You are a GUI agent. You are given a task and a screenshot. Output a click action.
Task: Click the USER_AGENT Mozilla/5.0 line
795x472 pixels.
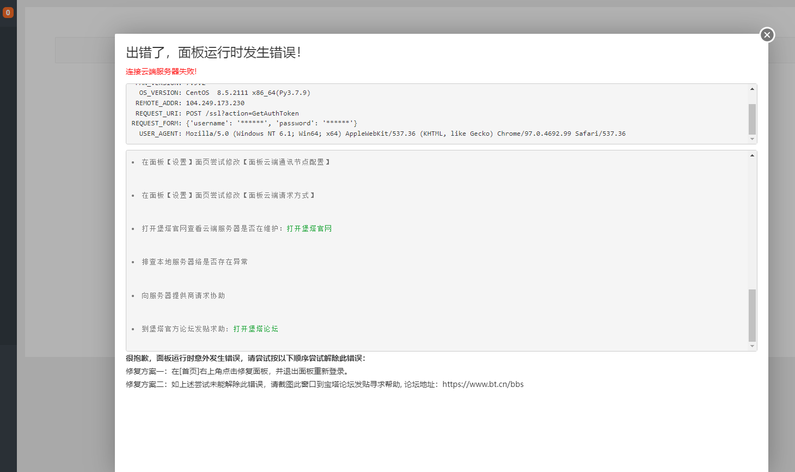[382, 134]
